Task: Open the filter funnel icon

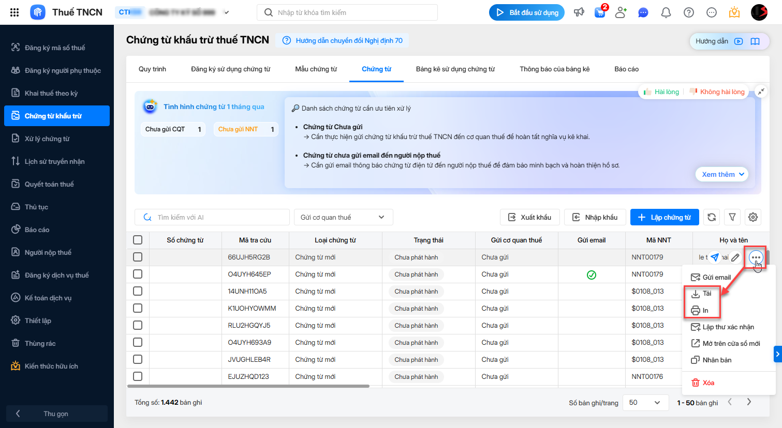Action: point(732,217)
